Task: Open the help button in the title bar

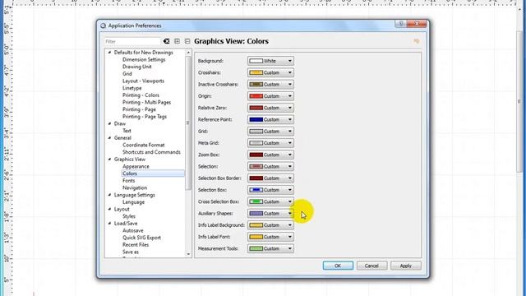Action: (400, 24)
